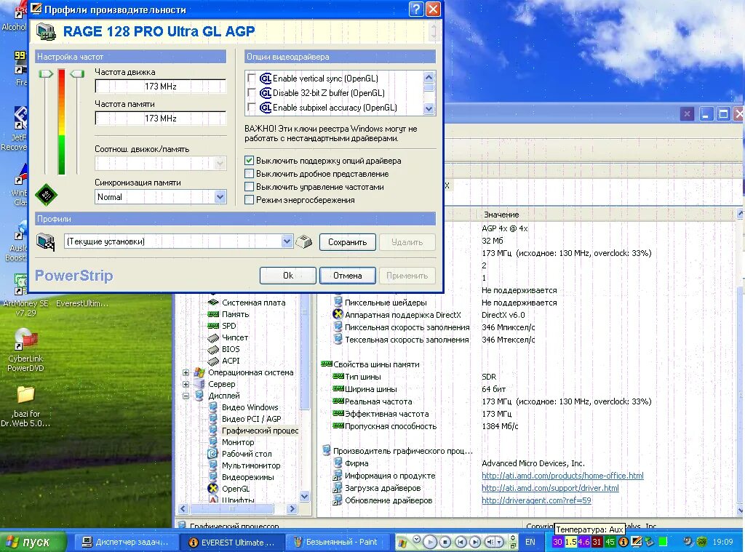Viewport: 745px width, 552px height.
Task: Click the clock showing 19:09
Action: (x=722, y=542)
